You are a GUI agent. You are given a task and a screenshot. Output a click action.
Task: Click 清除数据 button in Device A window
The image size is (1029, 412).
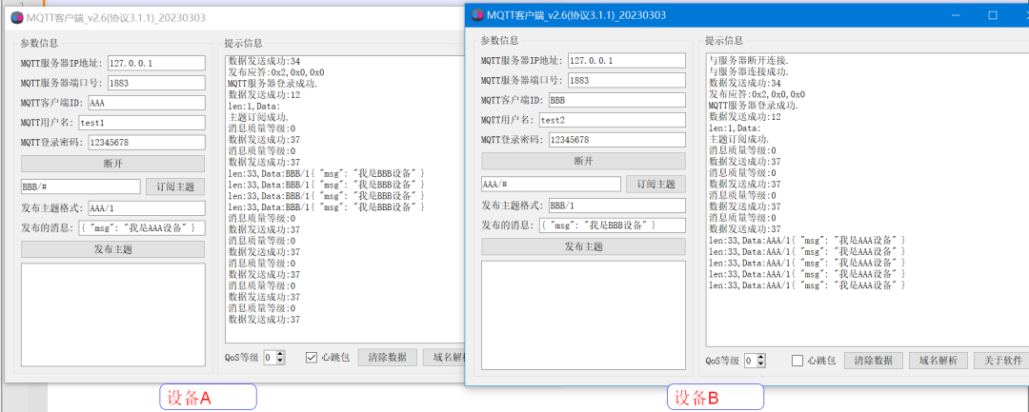click(x=387, y=358)
